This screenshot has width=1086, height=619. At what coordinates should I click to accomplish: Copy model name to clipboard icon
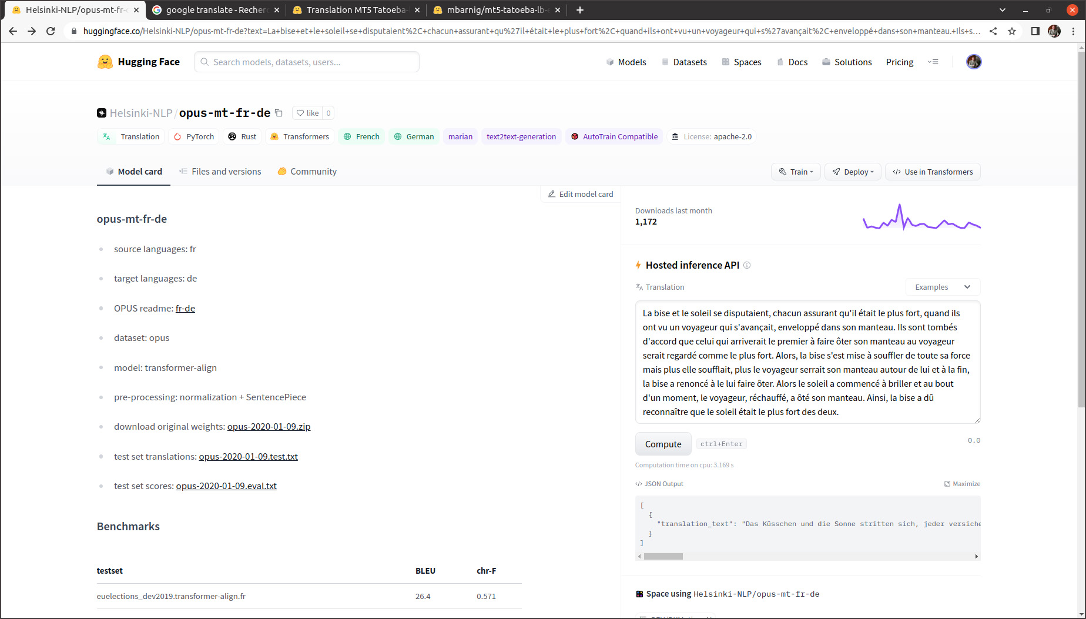coord(279,113)
